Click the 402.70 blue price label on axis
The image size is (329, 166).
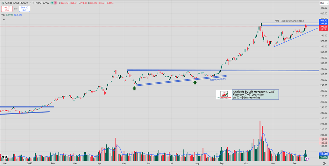pos(323,21)
